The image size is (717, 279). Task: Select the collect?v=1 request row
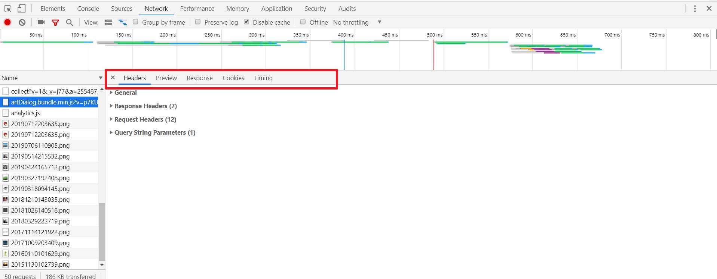[x=49, y=91]
